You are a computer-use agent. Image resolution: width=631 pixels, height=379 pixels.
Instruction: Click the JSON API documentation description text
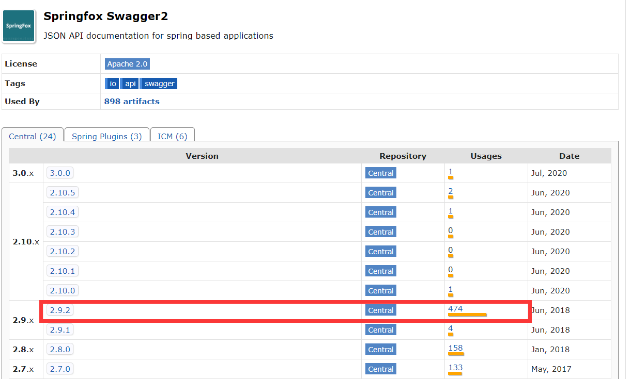click(158, 36)
